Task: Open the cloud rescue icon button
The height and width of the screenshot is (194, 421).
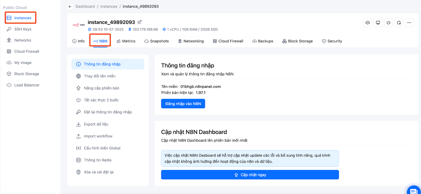Action: tap(368, 23)
